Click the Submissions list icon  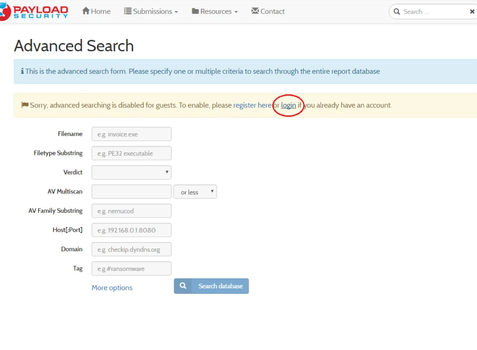[128, 11]
